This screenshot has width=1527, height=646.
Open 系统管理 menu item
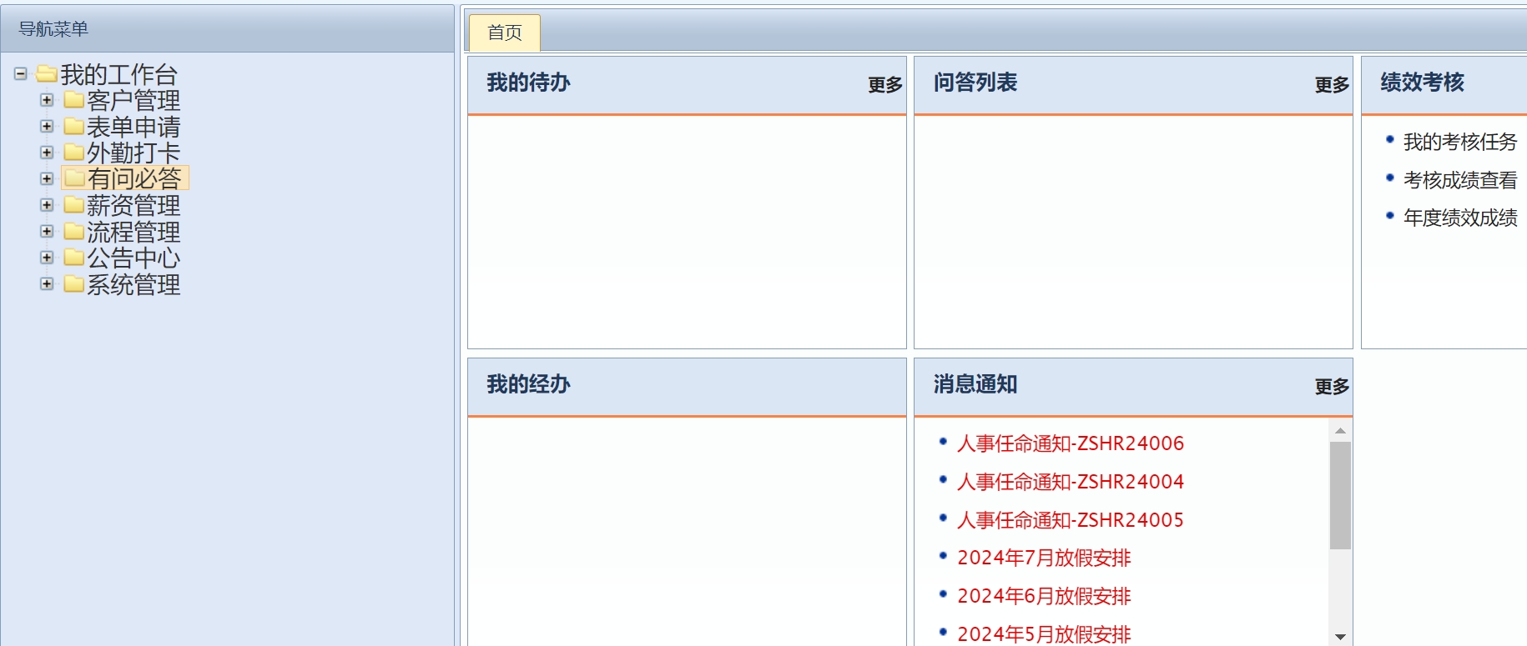[134, 284]
